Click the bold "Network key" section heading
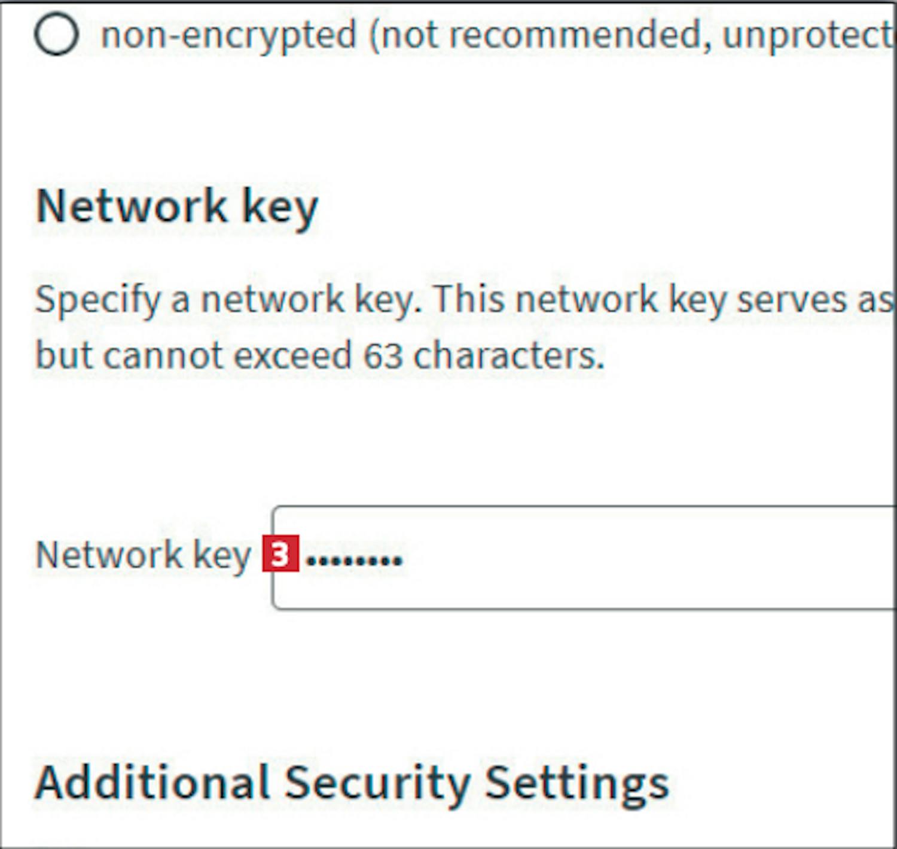 176,207
